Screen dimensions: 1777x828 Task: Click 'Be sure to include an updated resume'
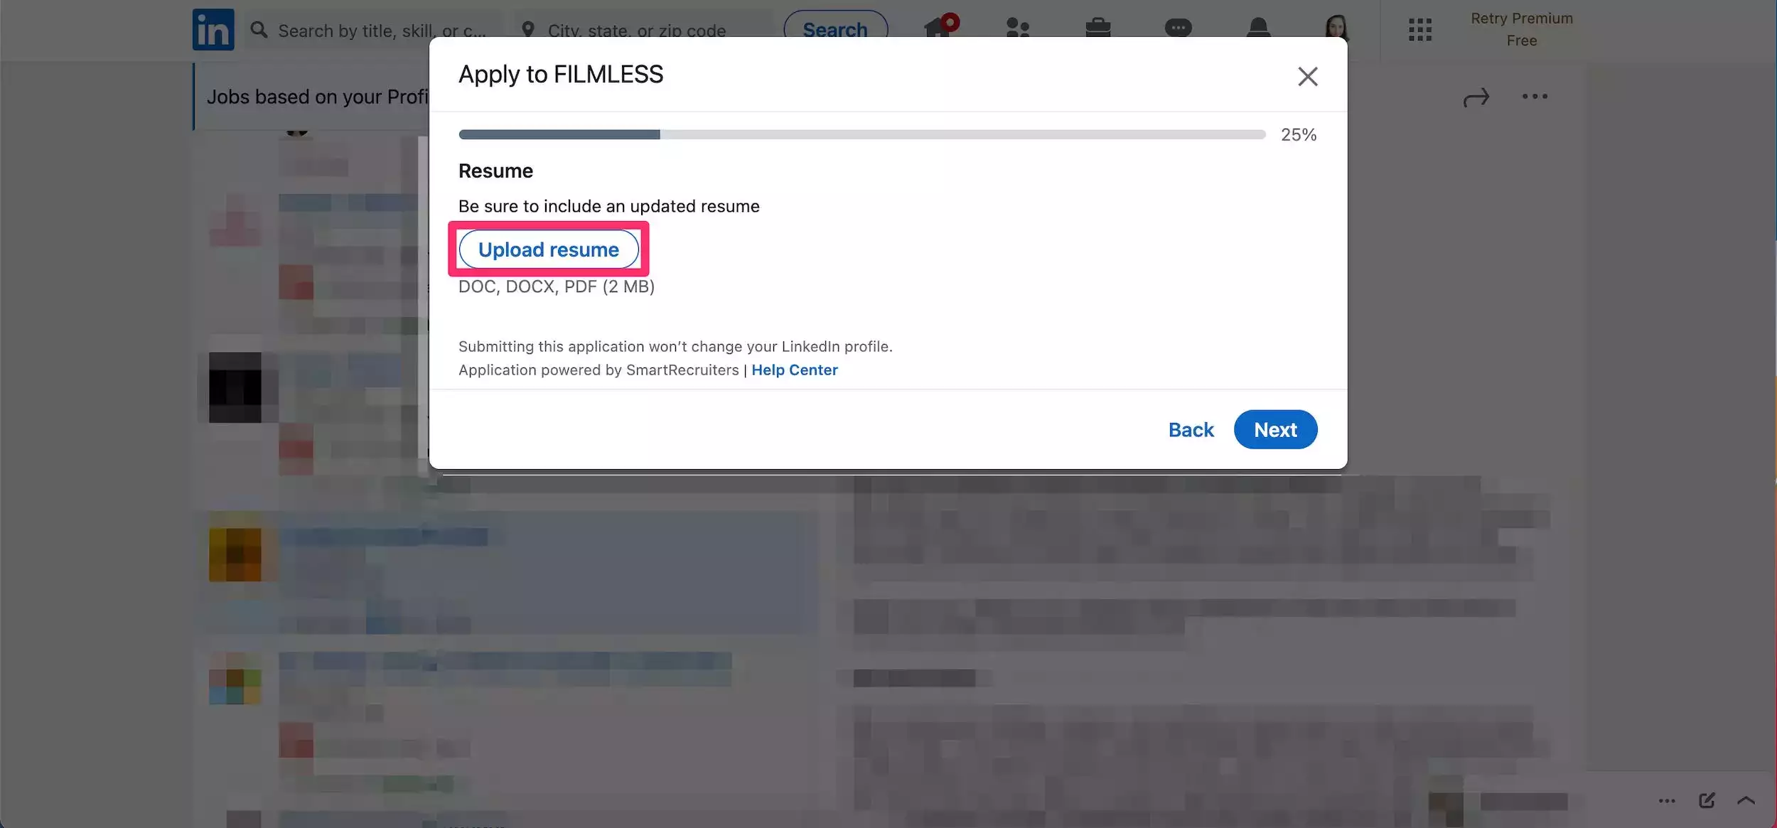tap(609, 206)
